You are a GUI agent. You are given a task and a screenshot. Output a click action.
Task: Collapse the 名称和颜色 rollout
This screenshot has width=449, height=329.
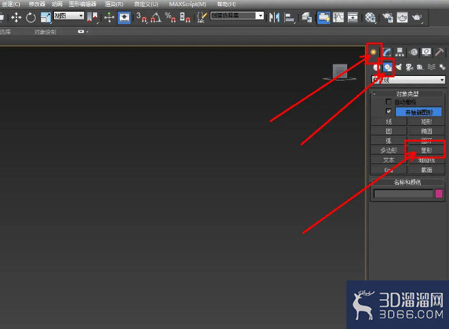pos(407,182)
